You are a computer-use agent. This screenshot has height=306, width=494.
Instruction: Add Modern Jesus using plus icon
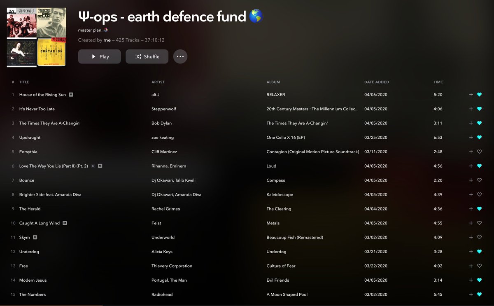(x=471, y=280)
